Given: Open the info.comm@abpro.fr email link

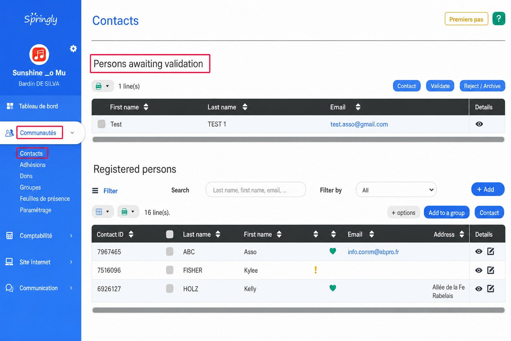Looking at the screenshot, I should point(373,252).
